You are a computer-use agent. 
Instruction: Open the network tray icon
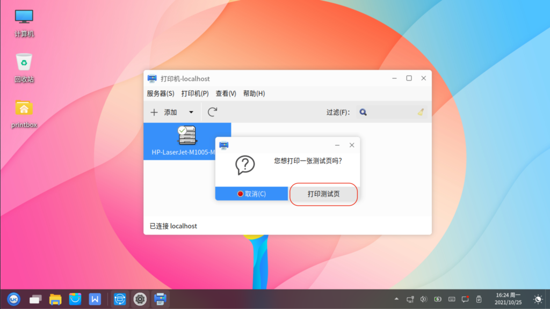pos(410,299)
